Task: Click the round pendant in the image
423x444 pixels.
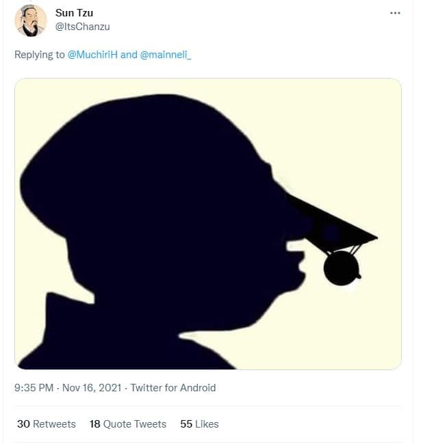Action: pyautogui.click(x=341, y=267)
